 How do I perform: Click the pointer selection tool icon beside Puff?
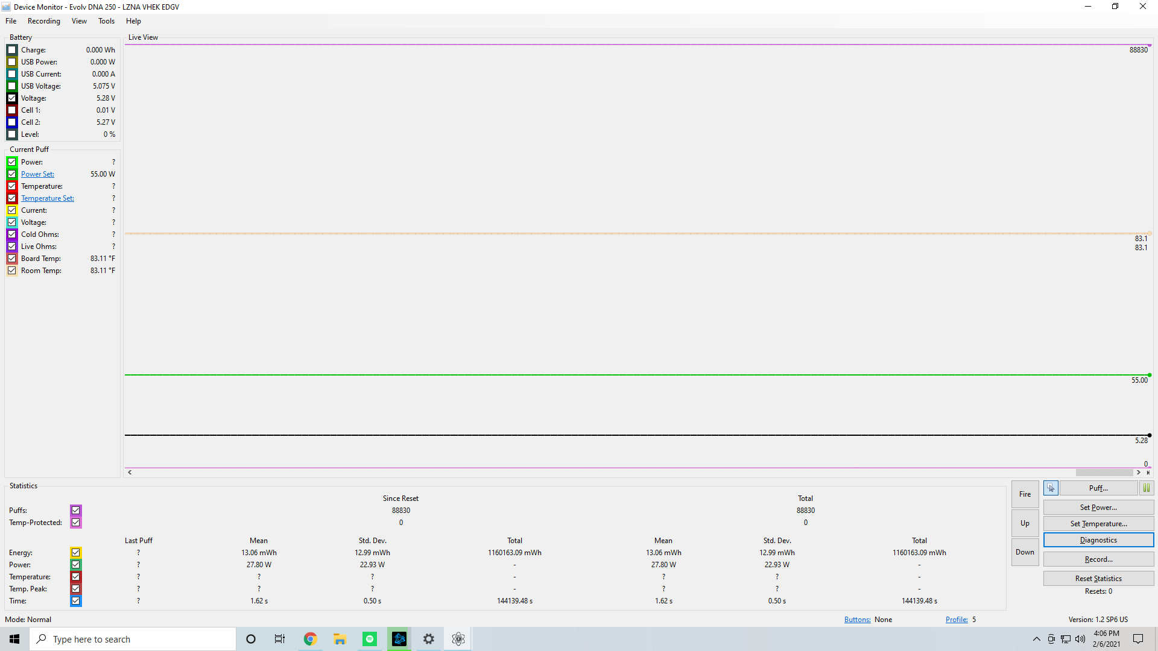tap(1051, 488)
